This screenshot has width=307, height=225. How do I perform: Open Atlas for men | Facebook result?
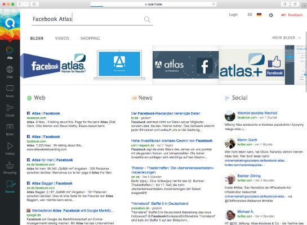point(52,160)
